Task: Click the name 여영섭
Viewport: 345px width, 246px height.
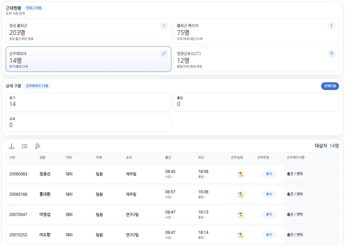Action: pos(45,215)
